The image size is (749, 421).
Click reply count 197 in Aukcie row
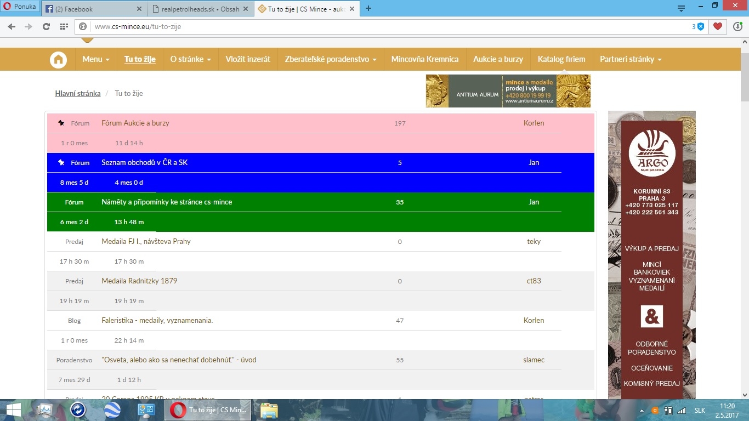pyautogui.click(x=400, y=123)
